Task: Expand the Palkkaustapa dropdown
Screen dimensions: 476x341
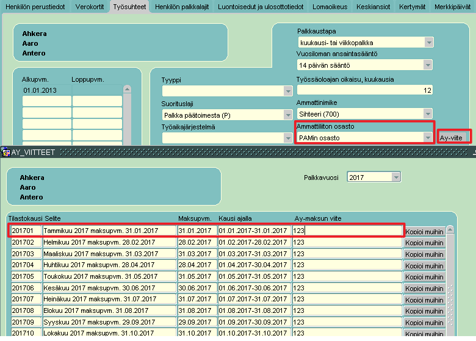Action: pos(429,43)
